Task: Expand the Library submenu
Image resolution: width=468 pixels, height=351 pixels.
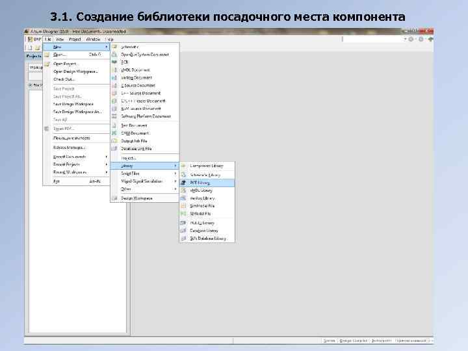Action: [x=145, y=166]
